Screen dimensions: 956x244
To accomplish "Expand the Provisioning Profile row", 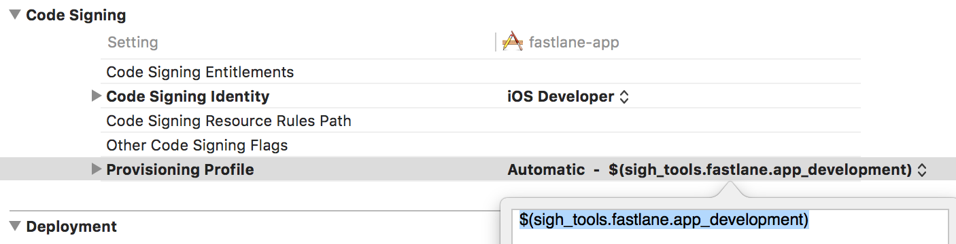I will pos(96,169).
